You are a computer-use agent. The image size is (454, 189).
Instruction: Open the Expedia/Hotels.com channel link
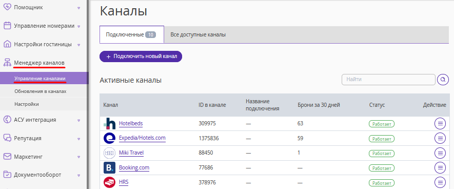point(142,138)
